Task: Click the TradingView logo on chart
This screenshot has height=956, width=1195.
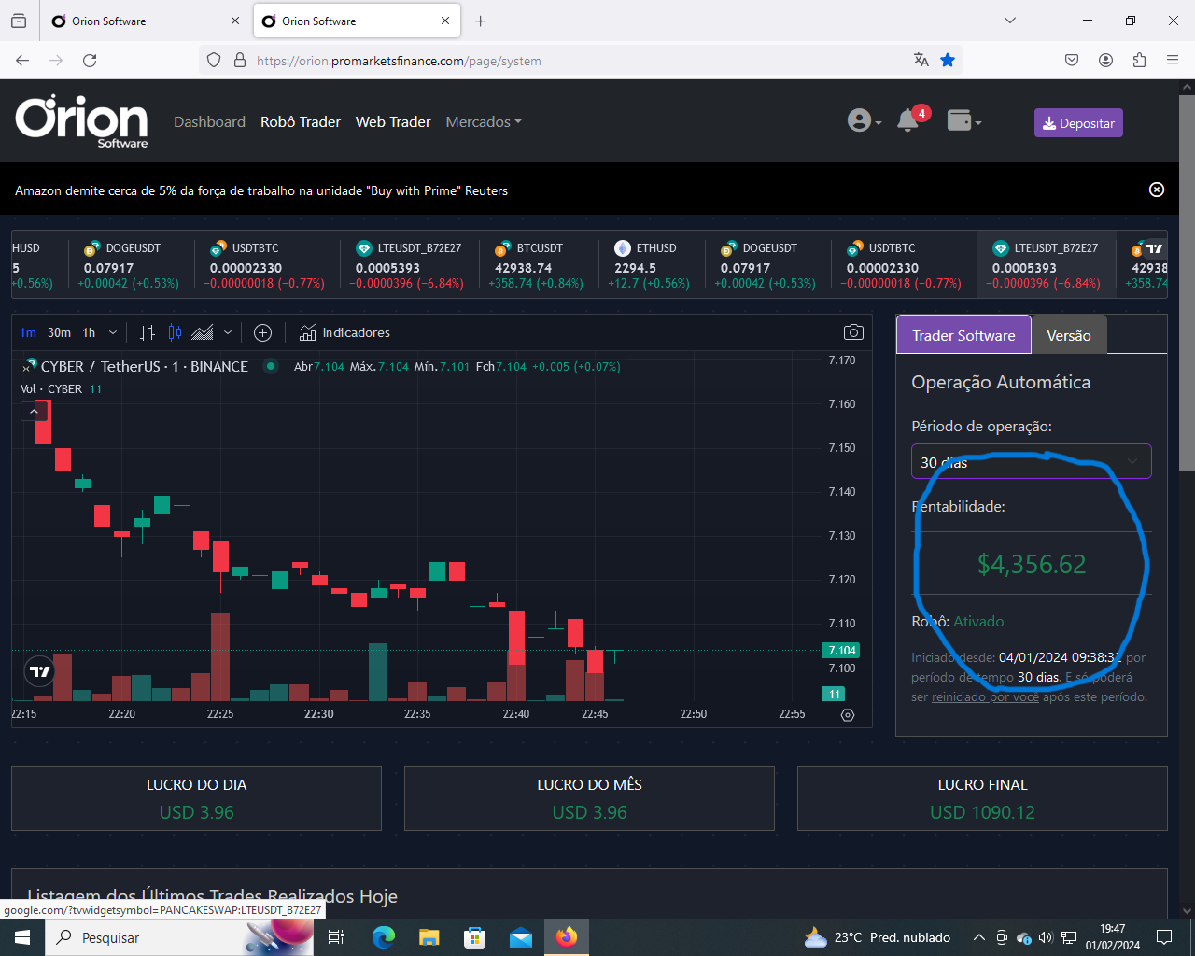Action: click(x=40, y=671)
